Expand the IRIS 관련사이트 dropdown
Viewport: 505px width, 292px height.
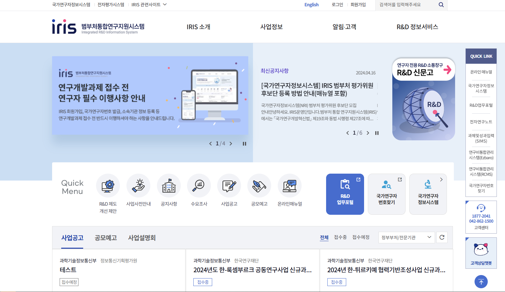[x=149, y=5]
